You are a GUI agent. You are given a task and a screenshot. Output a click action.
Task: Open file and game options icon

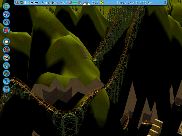tap(6, 22)
